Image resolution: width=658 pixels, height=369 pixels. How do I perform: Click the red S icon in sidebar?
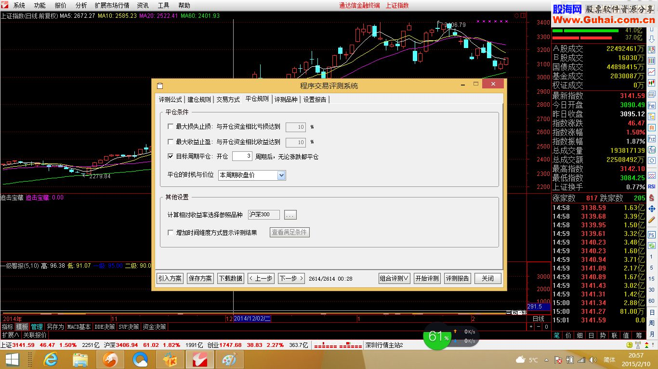(651, 198)
